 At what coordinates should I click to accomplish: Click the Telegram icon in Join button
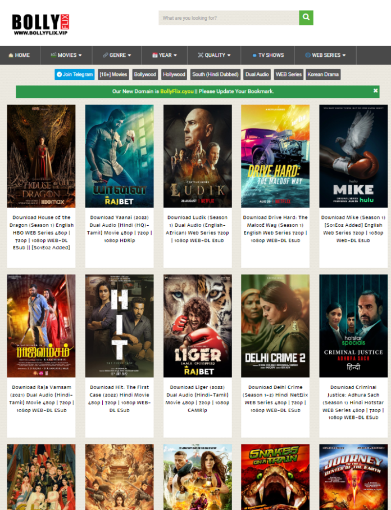59,74
